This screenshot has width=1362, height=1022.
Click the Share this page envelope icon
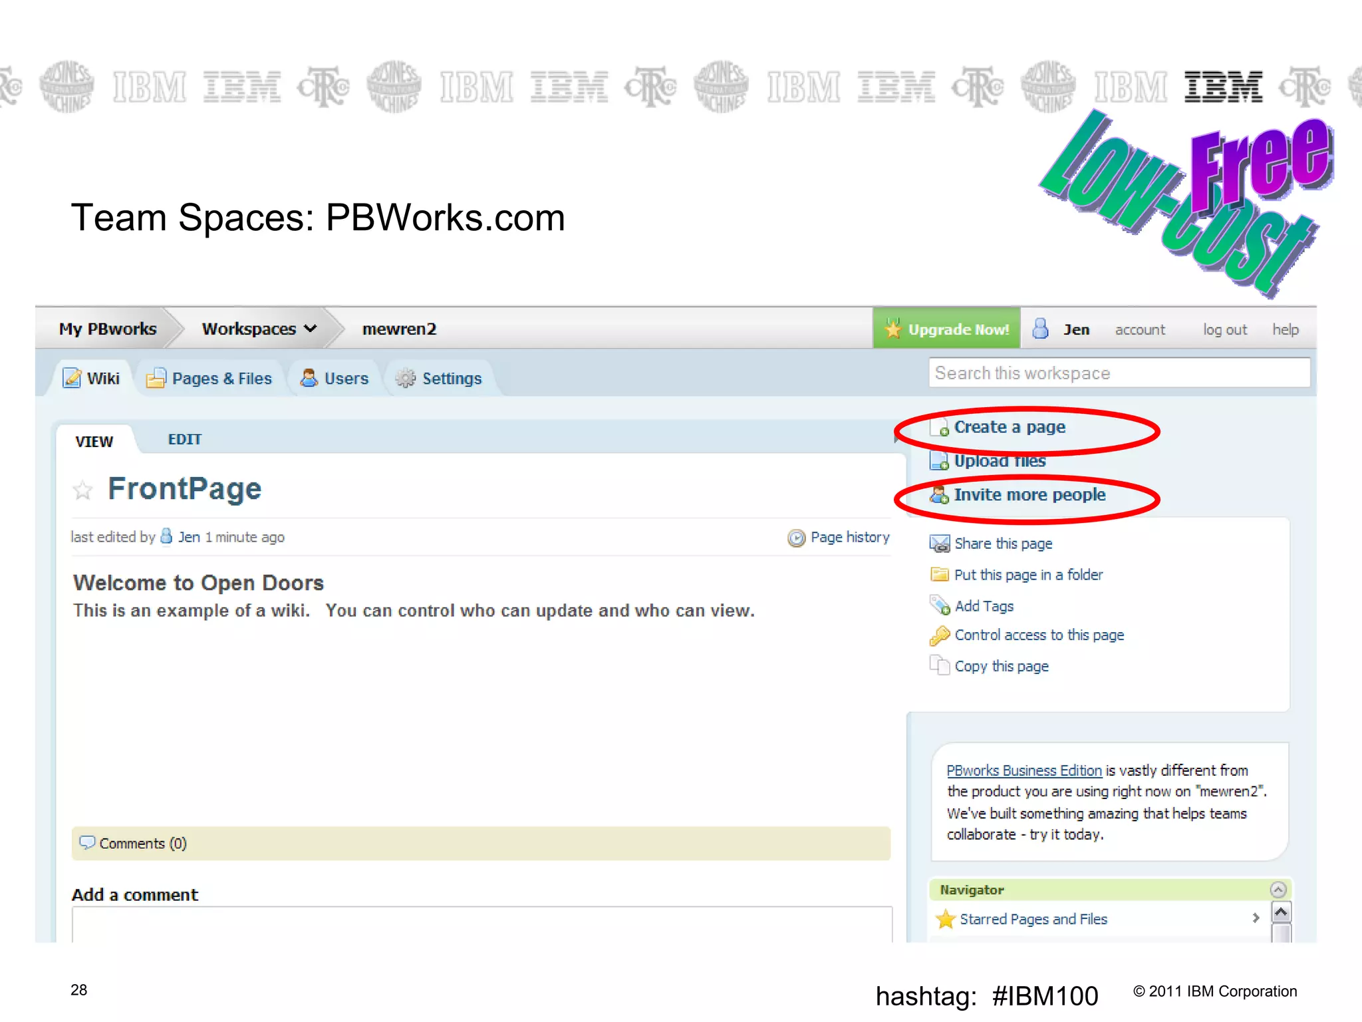pos(940,544)
